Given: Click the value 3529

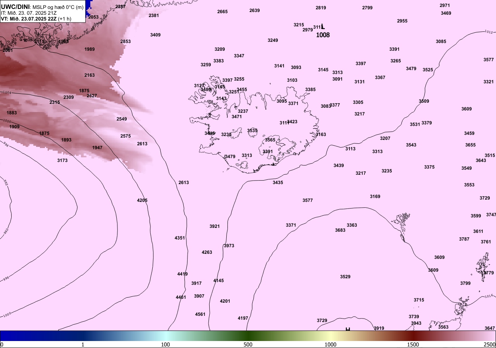Looking at the screenshot, I should [345, 277].
